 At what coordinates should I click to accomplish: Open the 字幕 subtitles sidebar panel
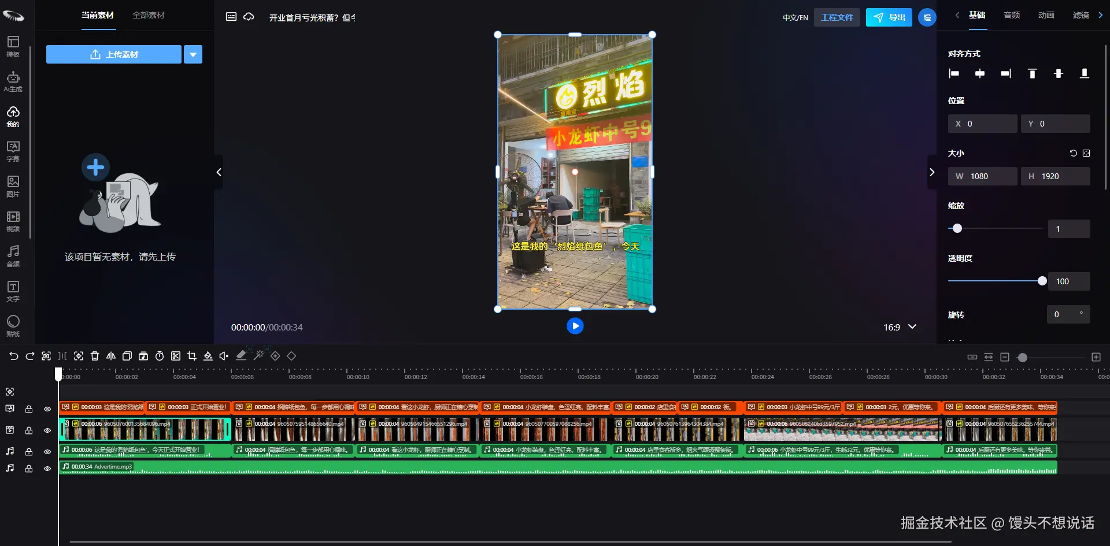click(x=13, y=151)
